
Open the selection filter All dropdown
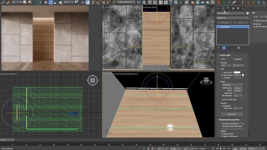coord(17,2)
